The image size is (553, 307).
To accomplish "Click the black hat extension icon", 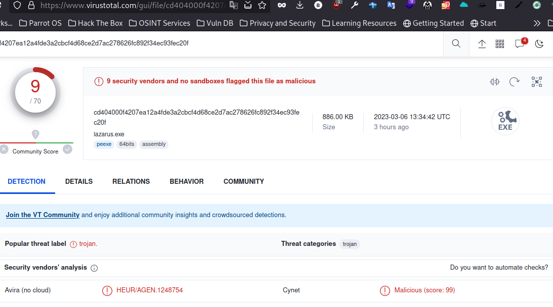I will coord(482,5).
